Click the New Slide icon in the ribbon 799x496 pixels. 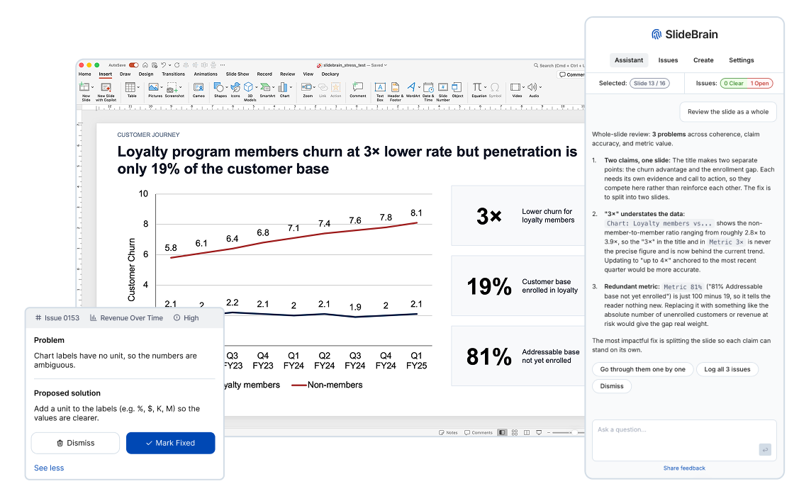tap(84, 87)
